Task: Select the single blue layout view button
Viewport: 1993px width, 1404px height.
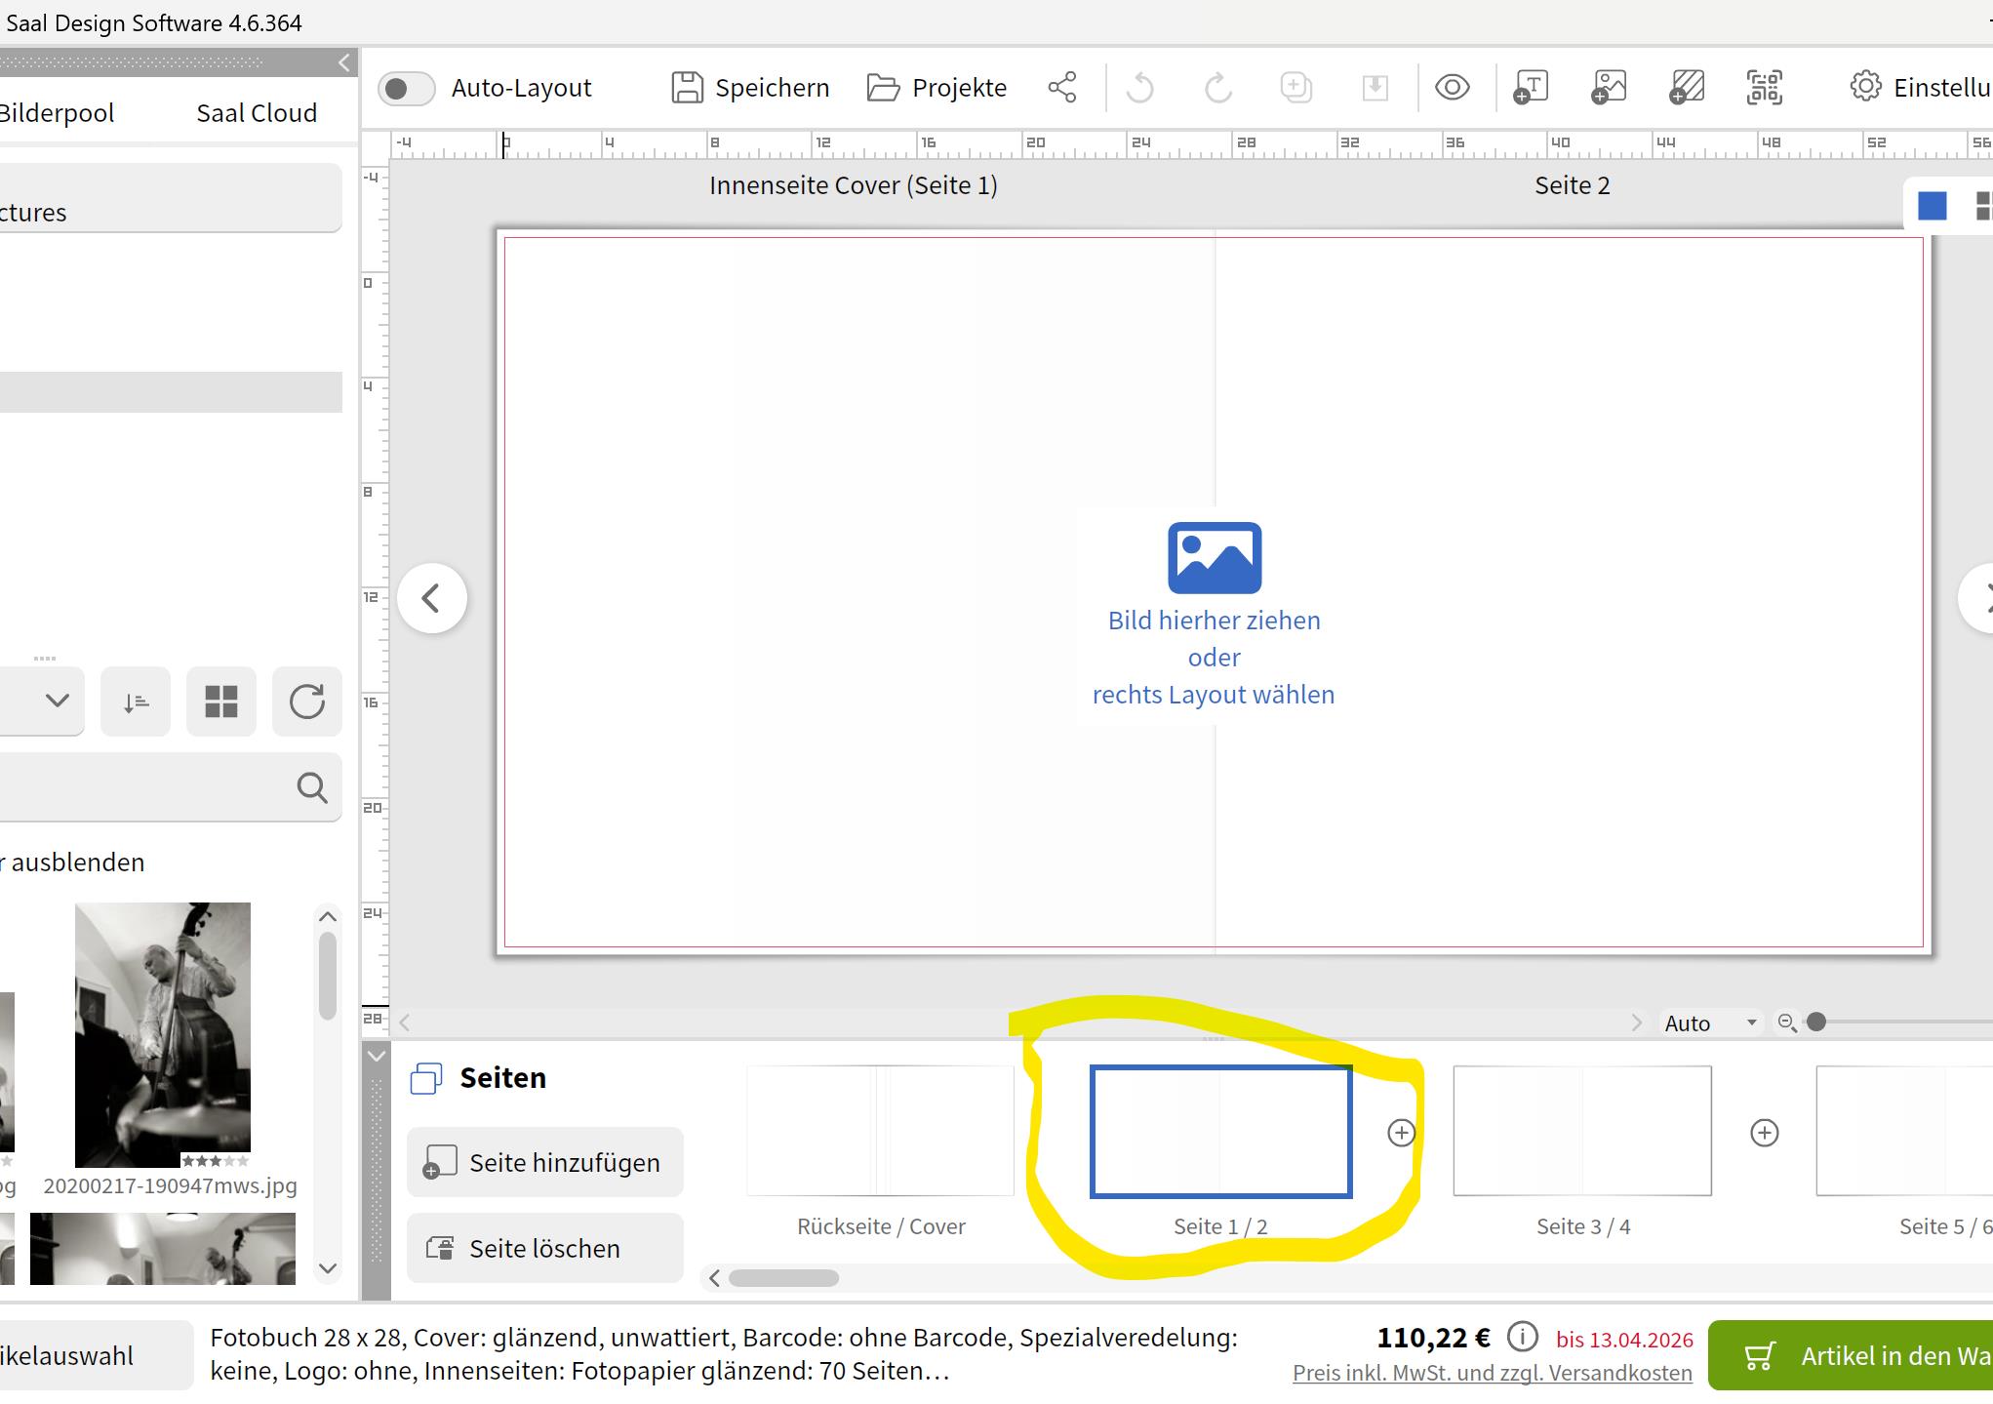Action: tap(1932, 206)
